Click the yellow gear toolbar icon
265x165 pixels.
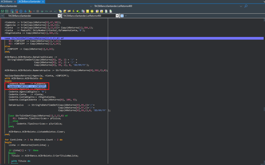pyautogui.click(x=92, y=11)
